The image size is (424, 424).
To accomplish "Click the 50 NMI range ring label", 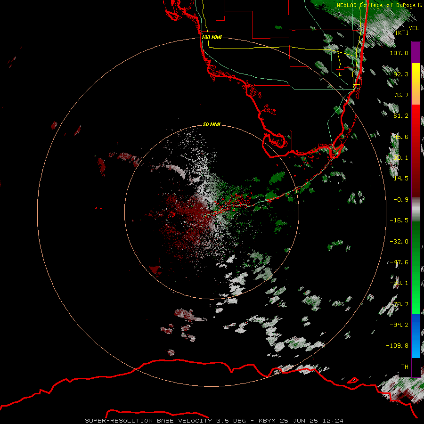I will [x=212, y=124].
